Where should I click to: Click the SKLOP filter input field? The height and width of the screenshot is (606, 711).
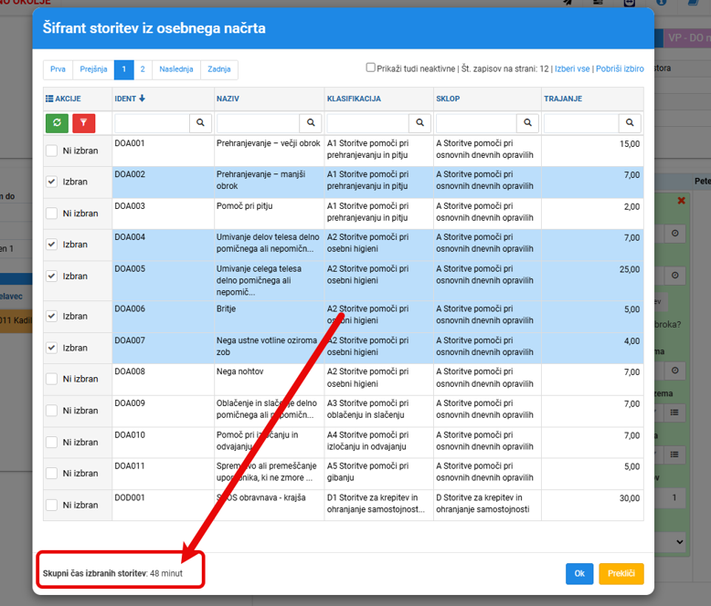click(476, 122)
